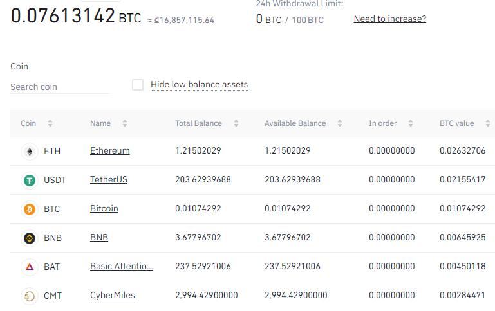Select BAT total balance 237.52921006
The height and width of the screenshot is (311, 495).
pos(203,266)
